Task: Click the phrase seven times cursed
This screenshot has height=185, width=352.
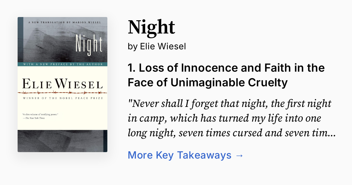Action: pos(220,133)
